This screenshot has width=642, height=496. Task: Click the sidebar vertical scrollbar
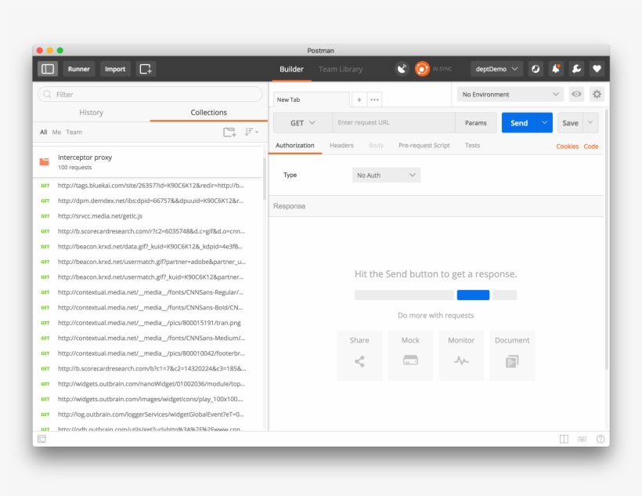click(265, 180)
